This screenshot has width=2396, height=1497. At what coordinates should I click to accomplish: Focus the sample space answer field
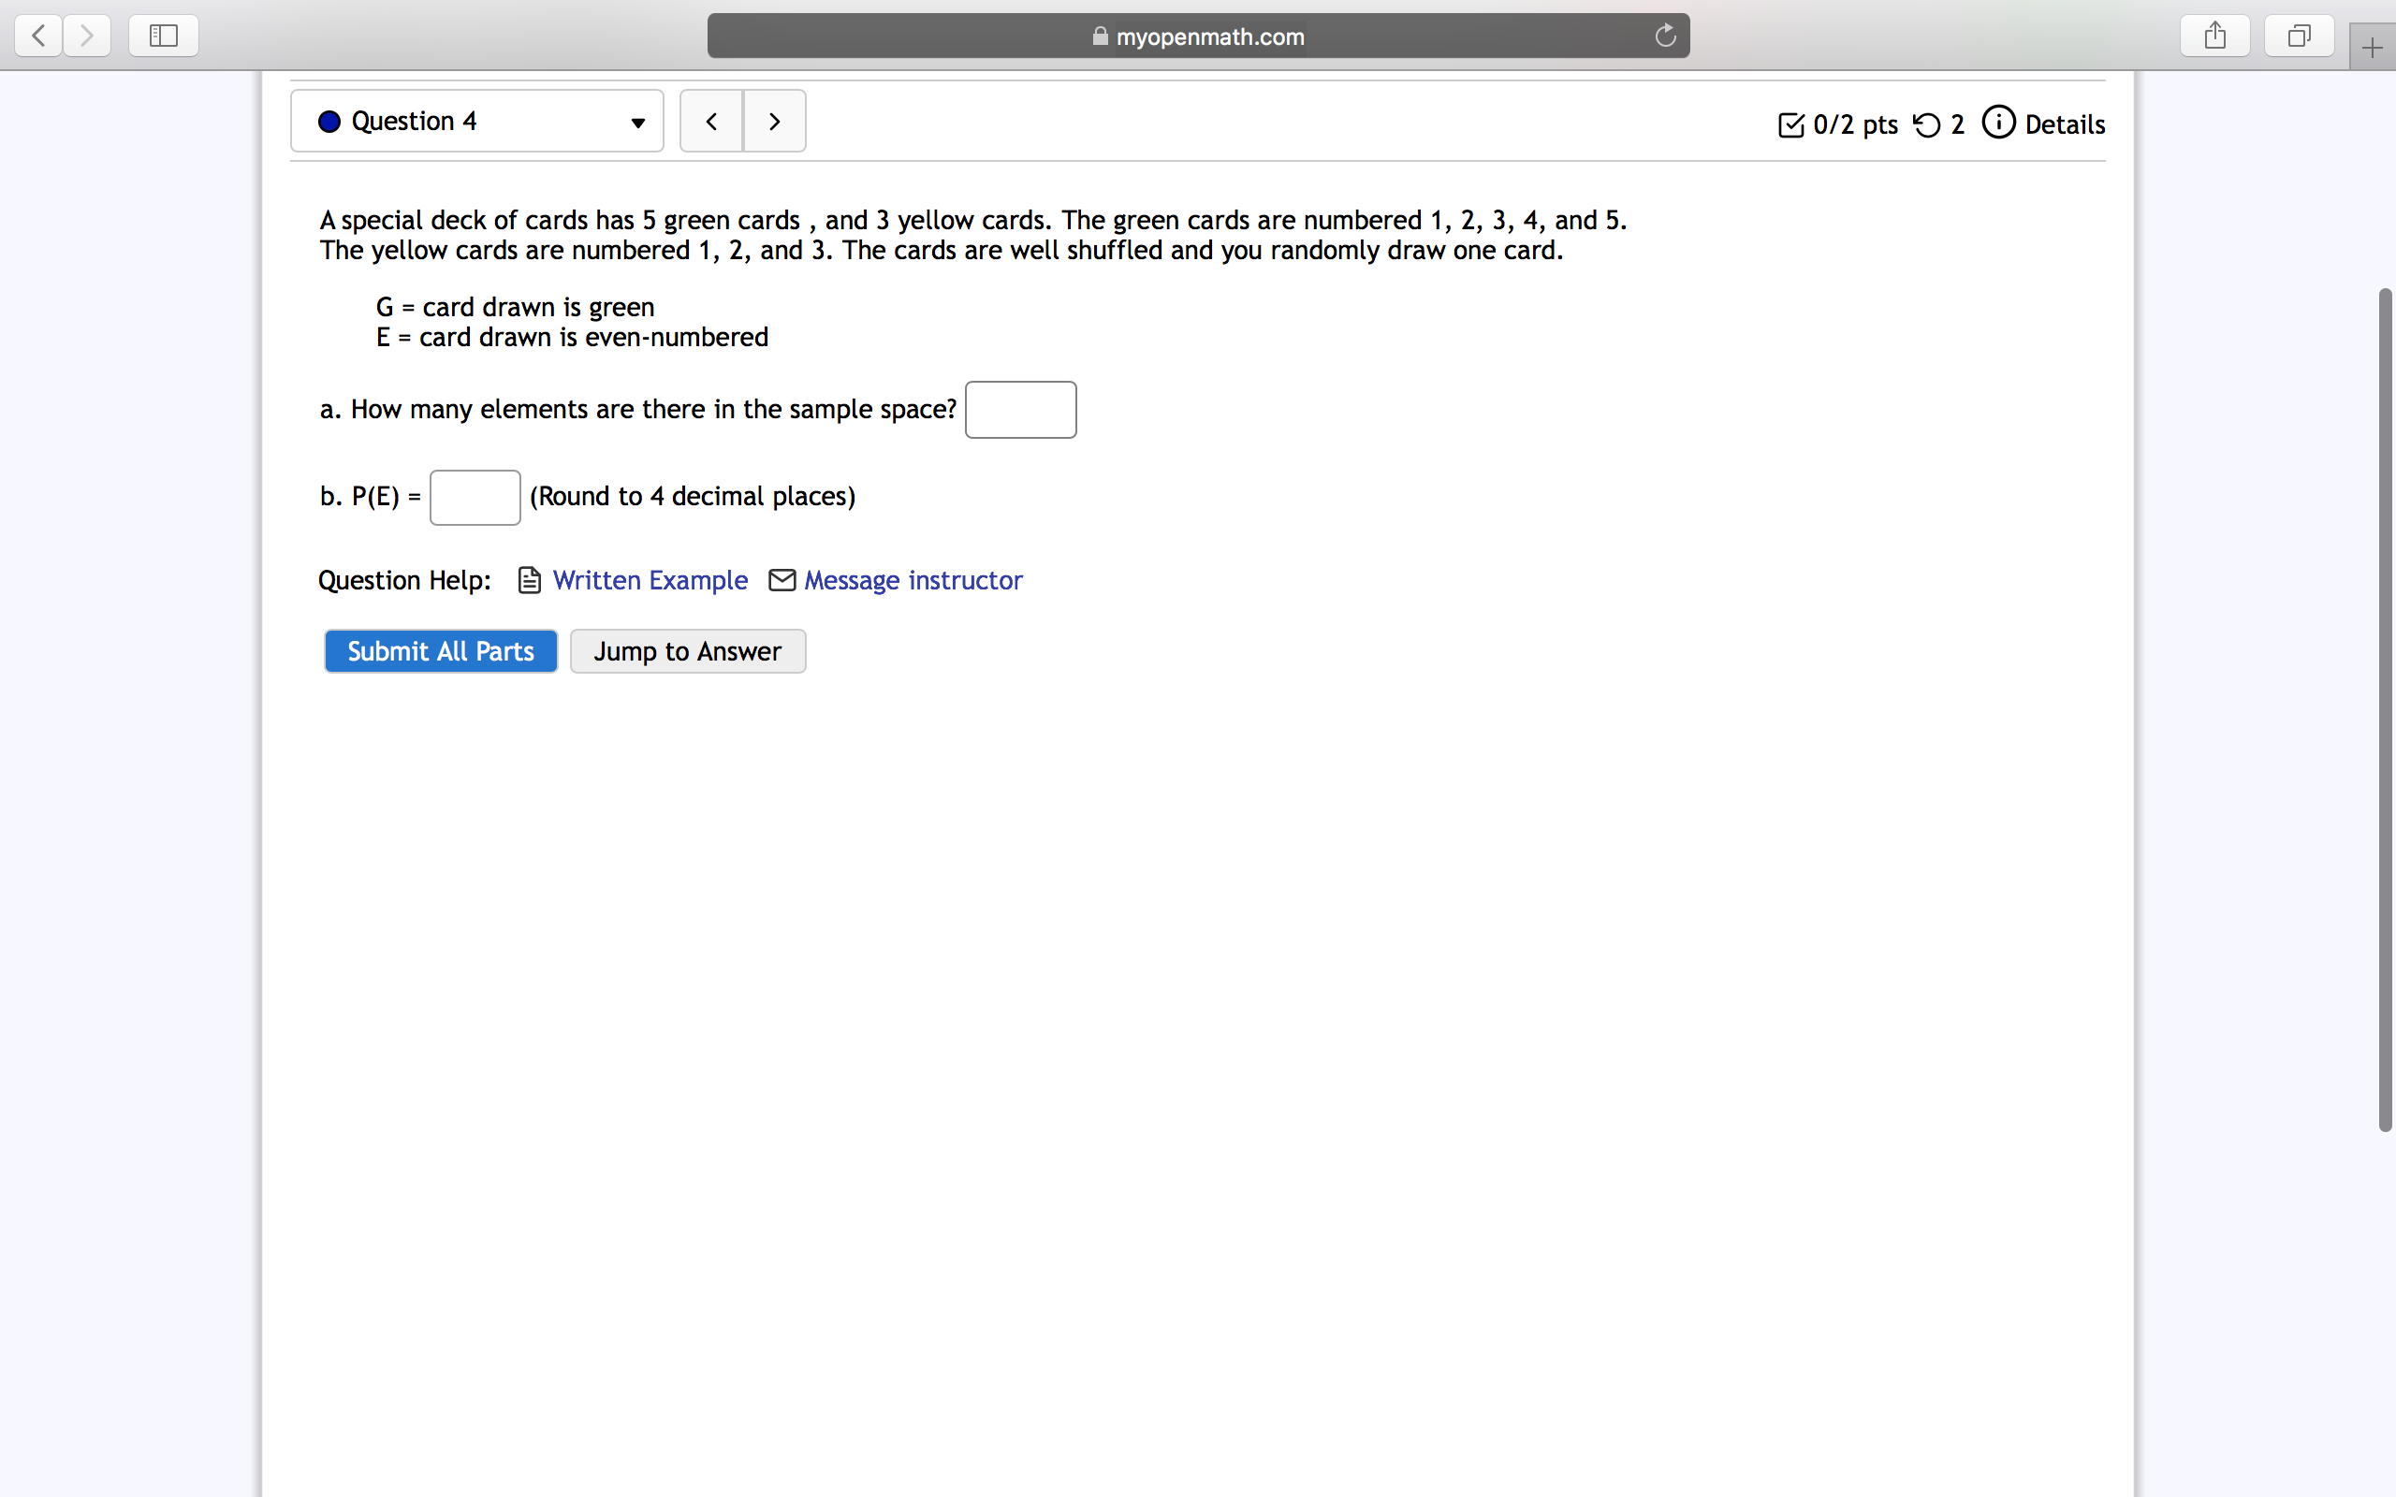click(1021, 410)
